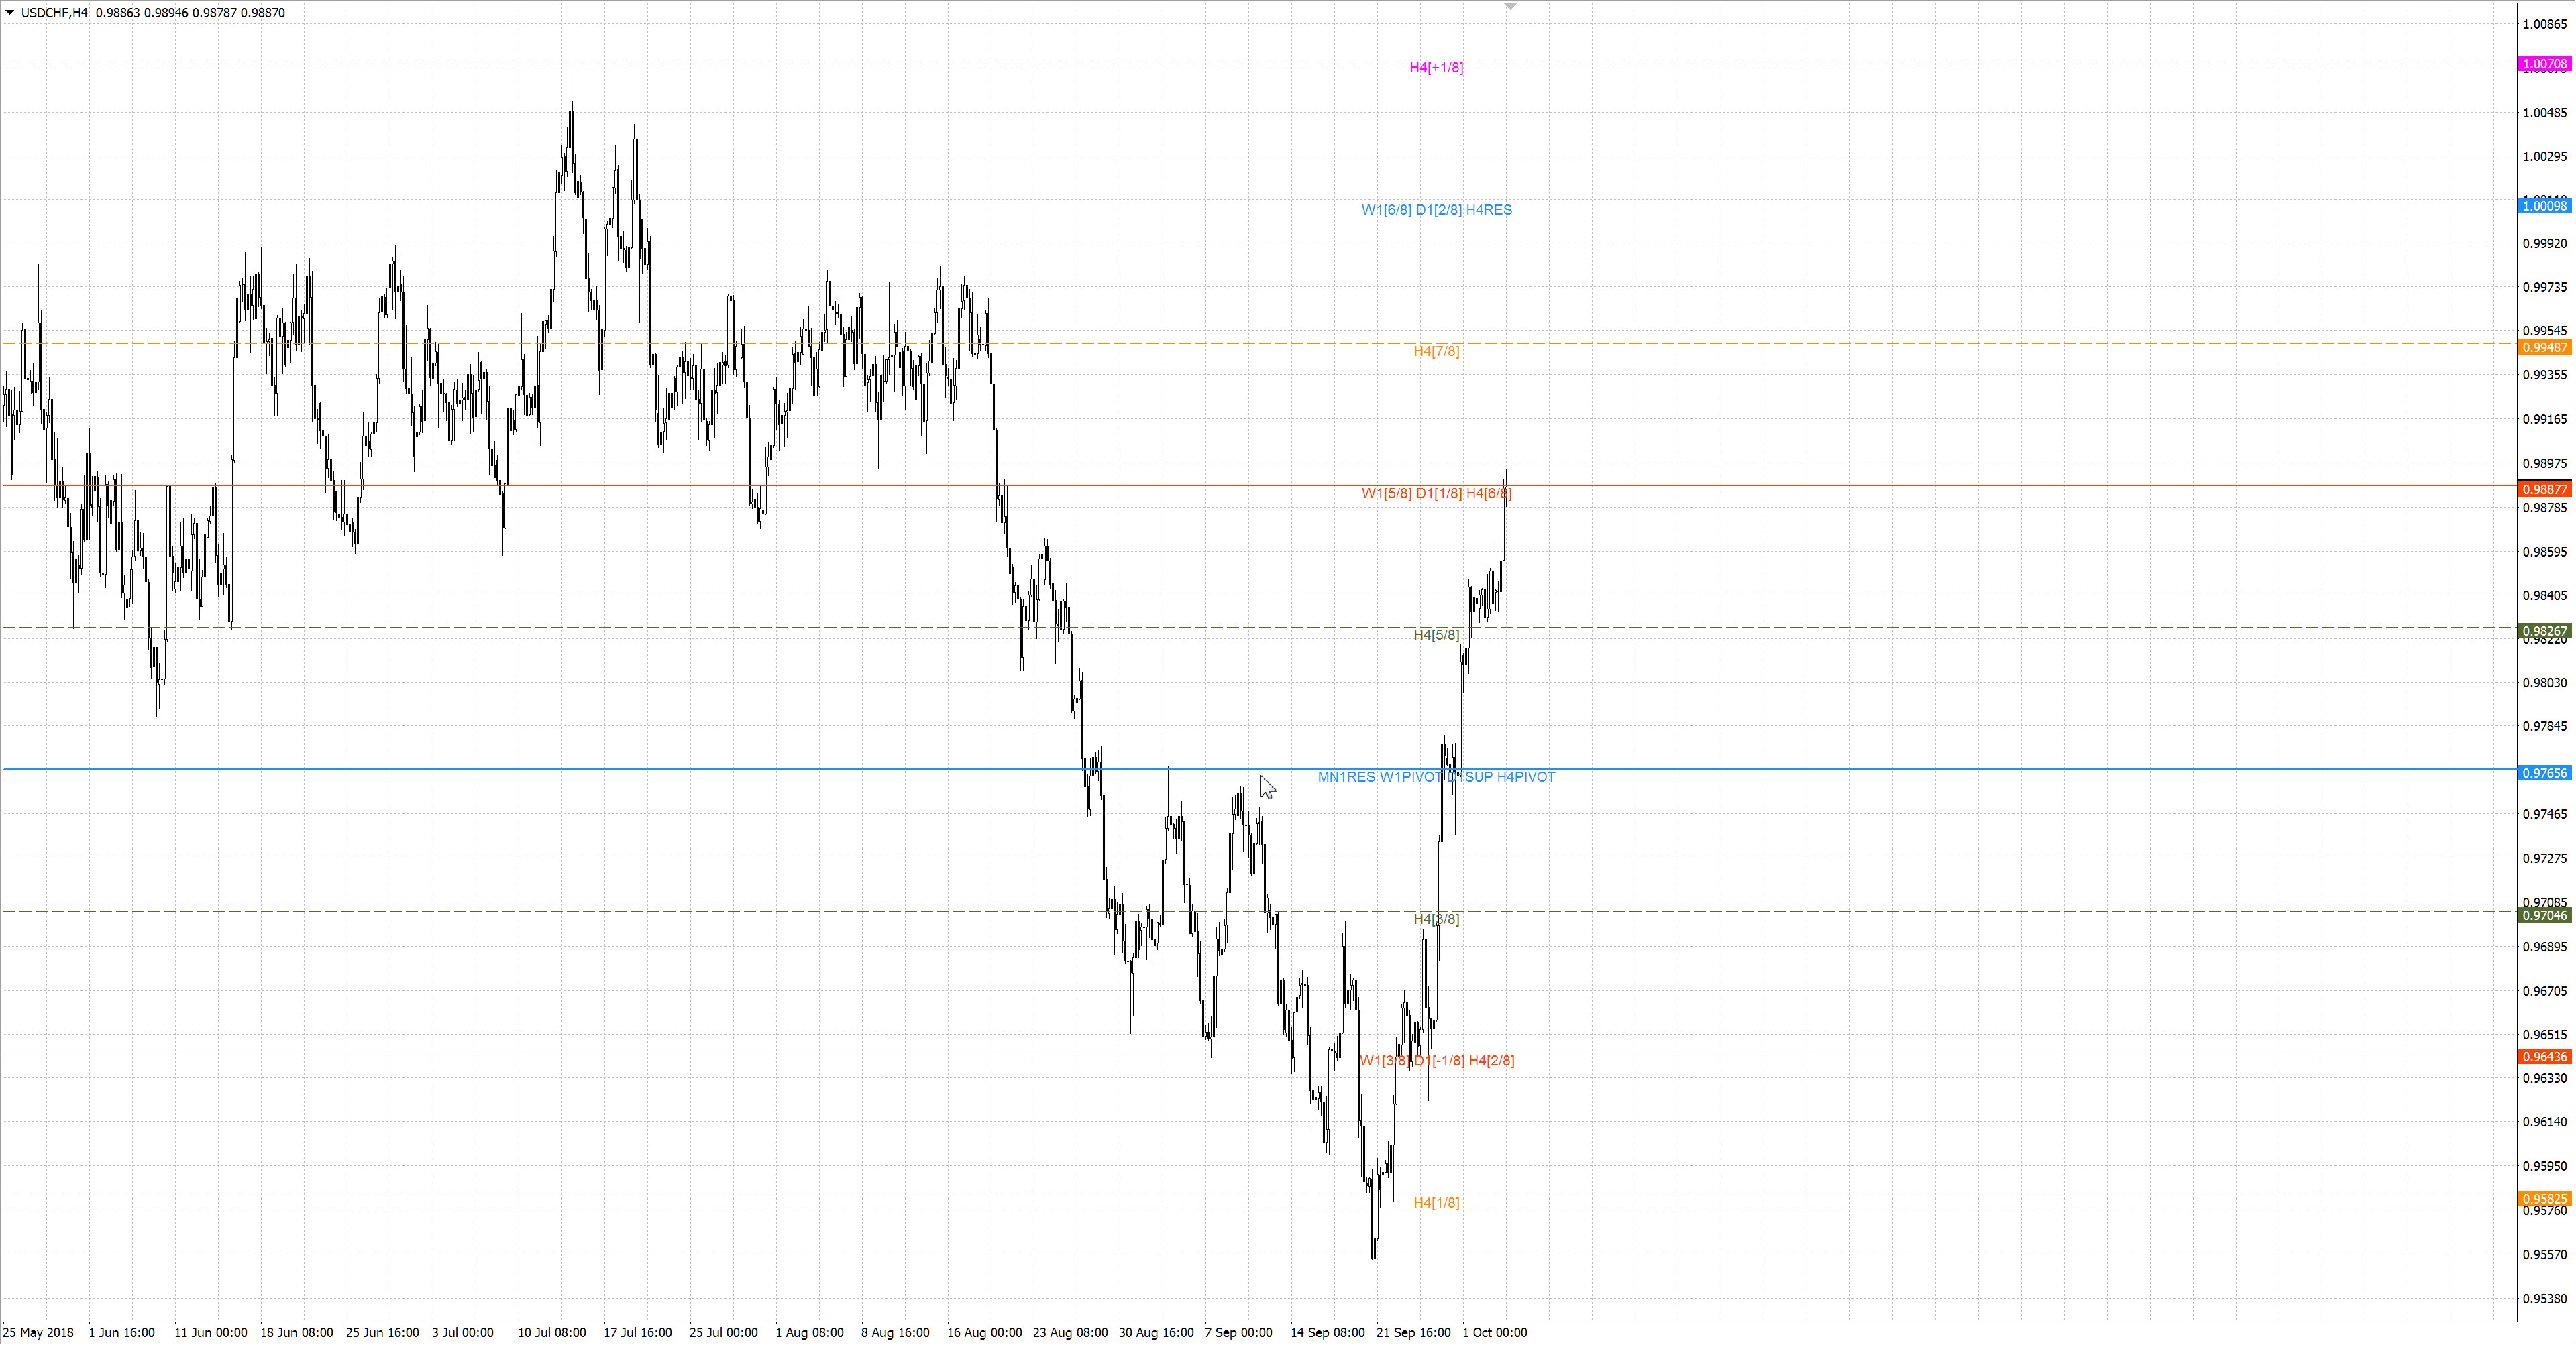Viewport: 2576px width, 1345px height.
Task: Click the W1[5/8] D1[1/8] H4[6/8] label
Action: [1436, 493]
